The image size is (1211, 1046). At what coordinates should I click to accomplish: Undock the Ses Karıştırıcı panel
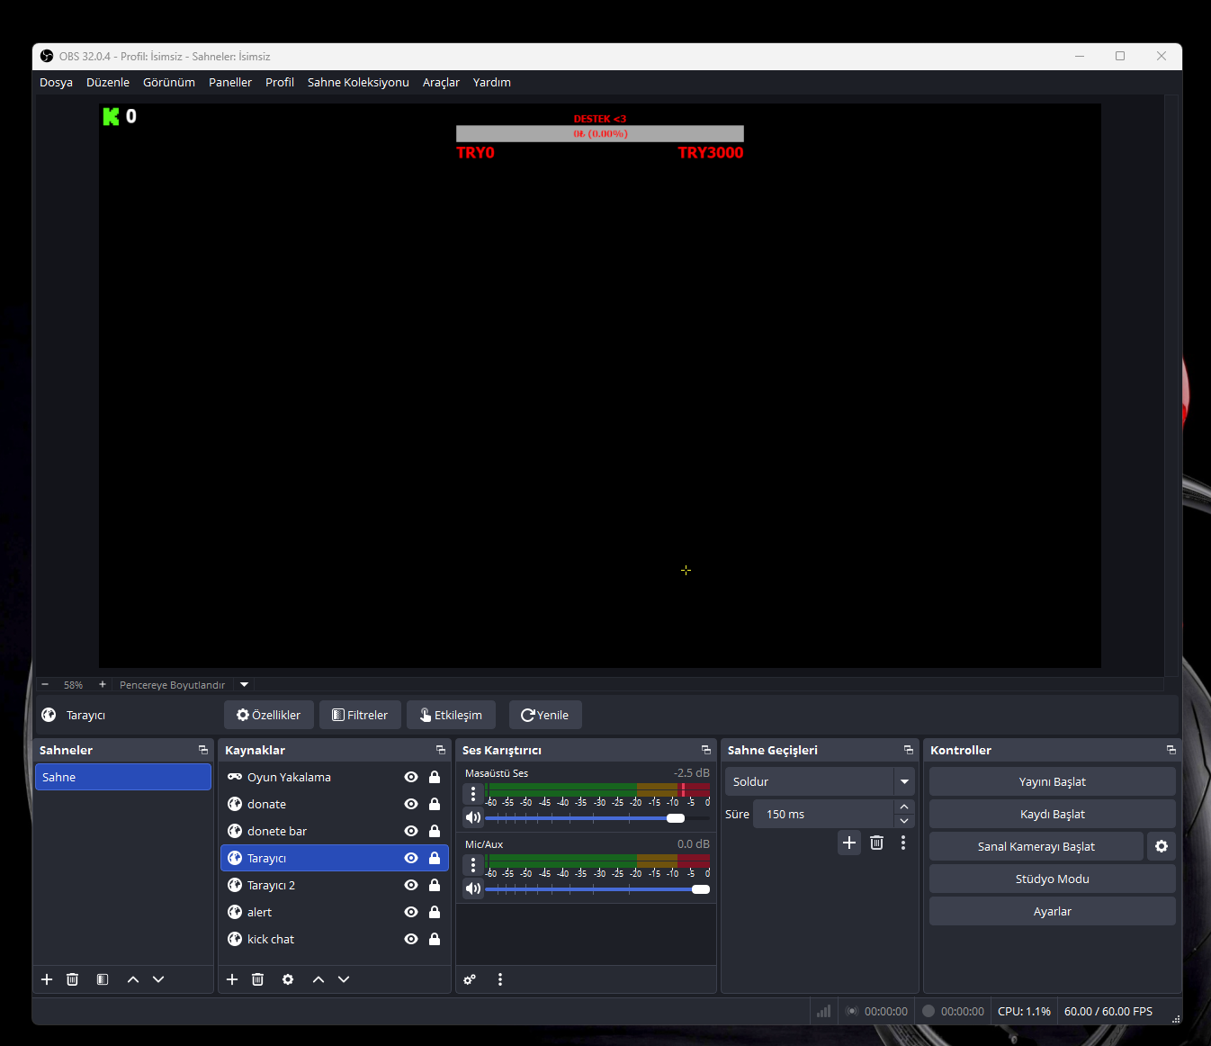point(706,750)
